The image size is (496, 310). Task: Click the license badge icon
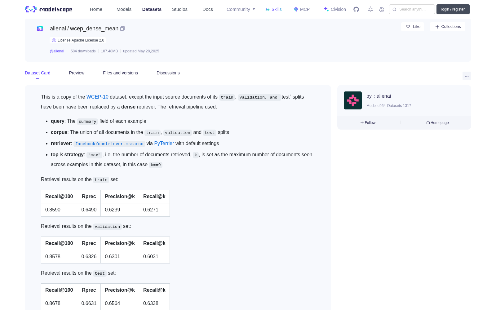[54, 40]
